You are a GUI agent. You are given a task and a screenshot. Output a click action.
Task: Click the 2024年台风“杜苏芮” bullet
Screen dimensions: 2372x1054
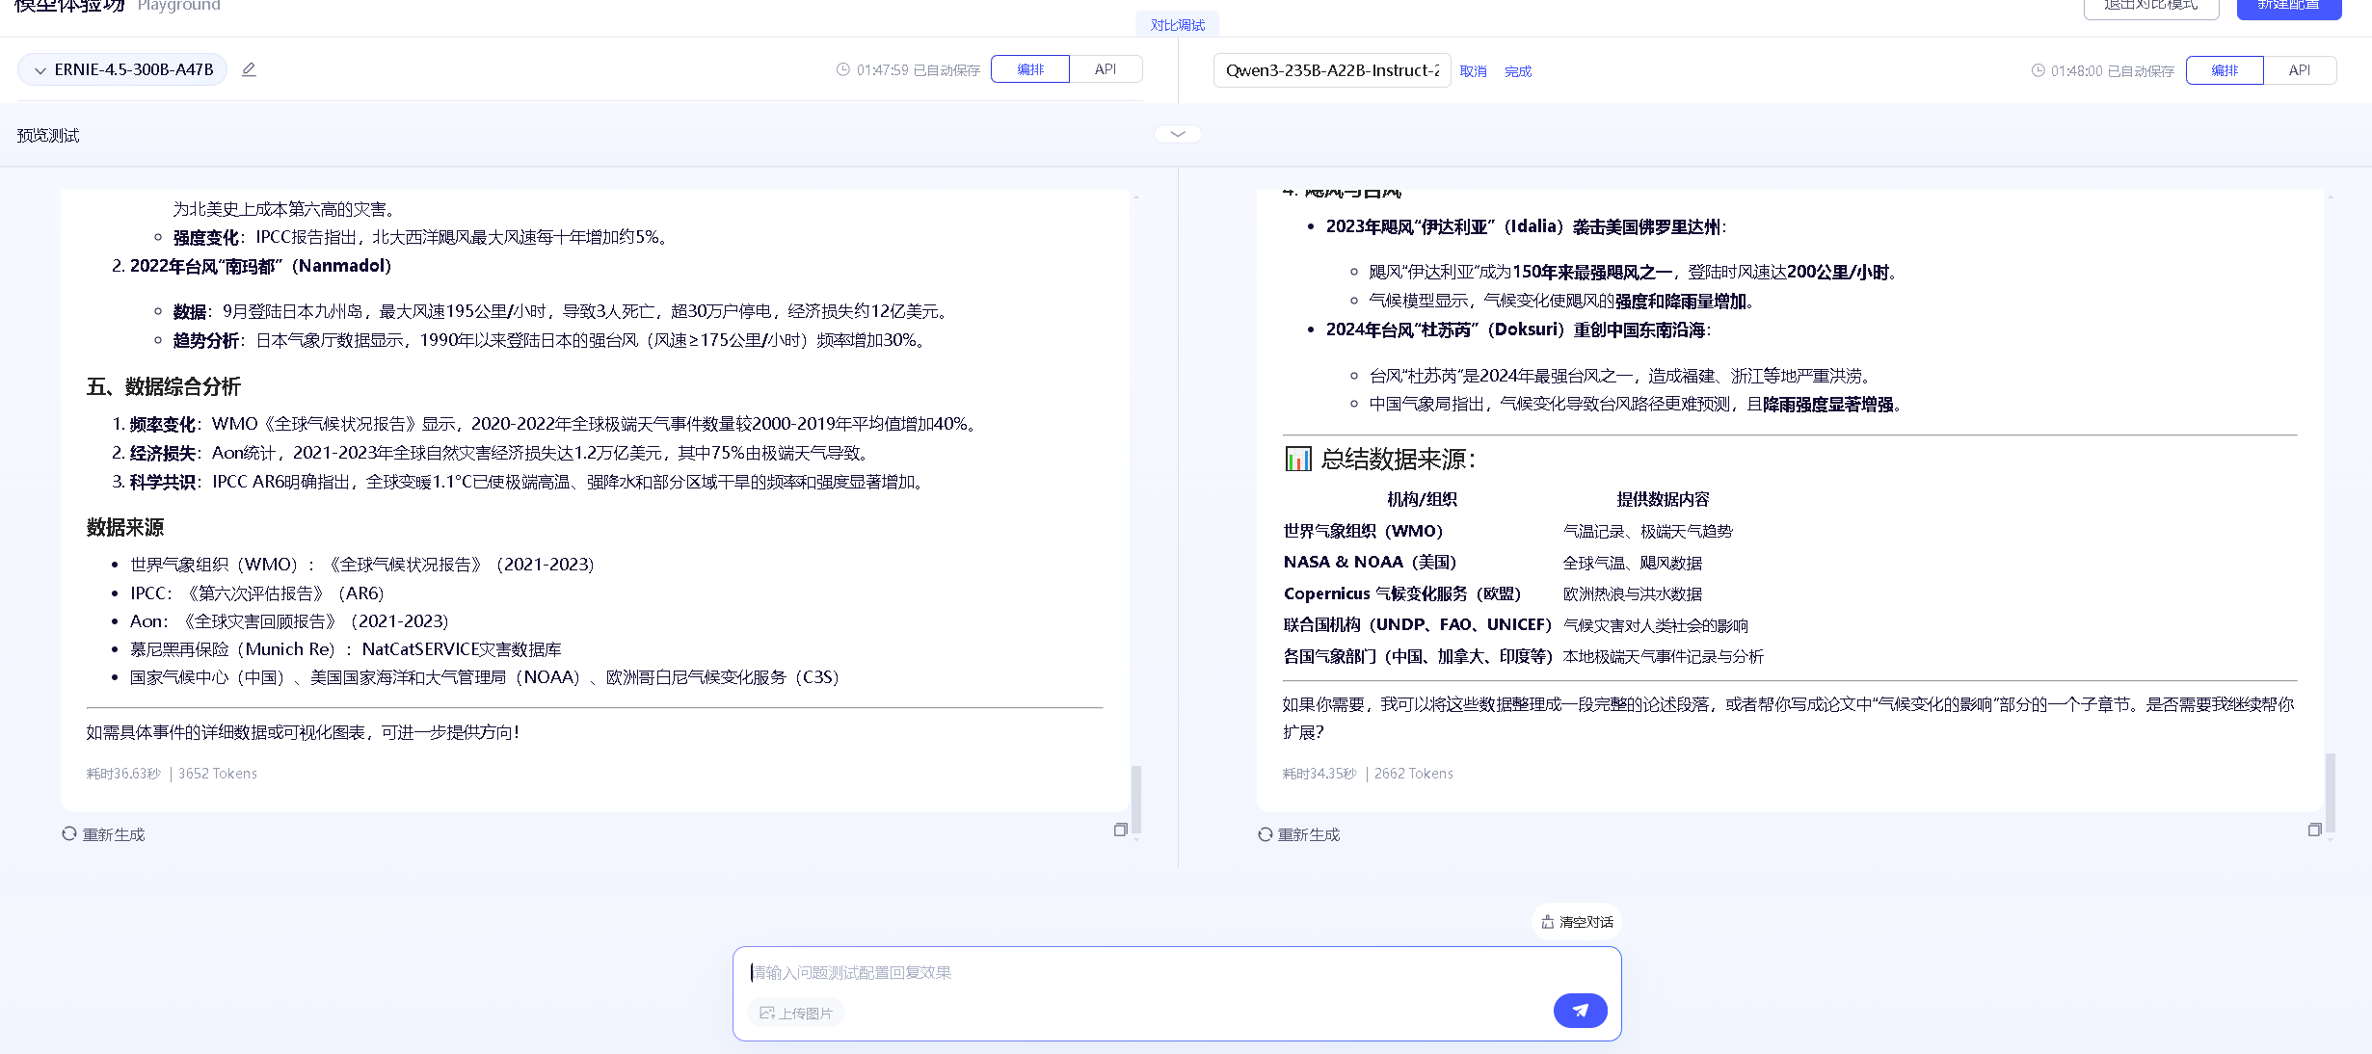click(x=1518, y=329)
